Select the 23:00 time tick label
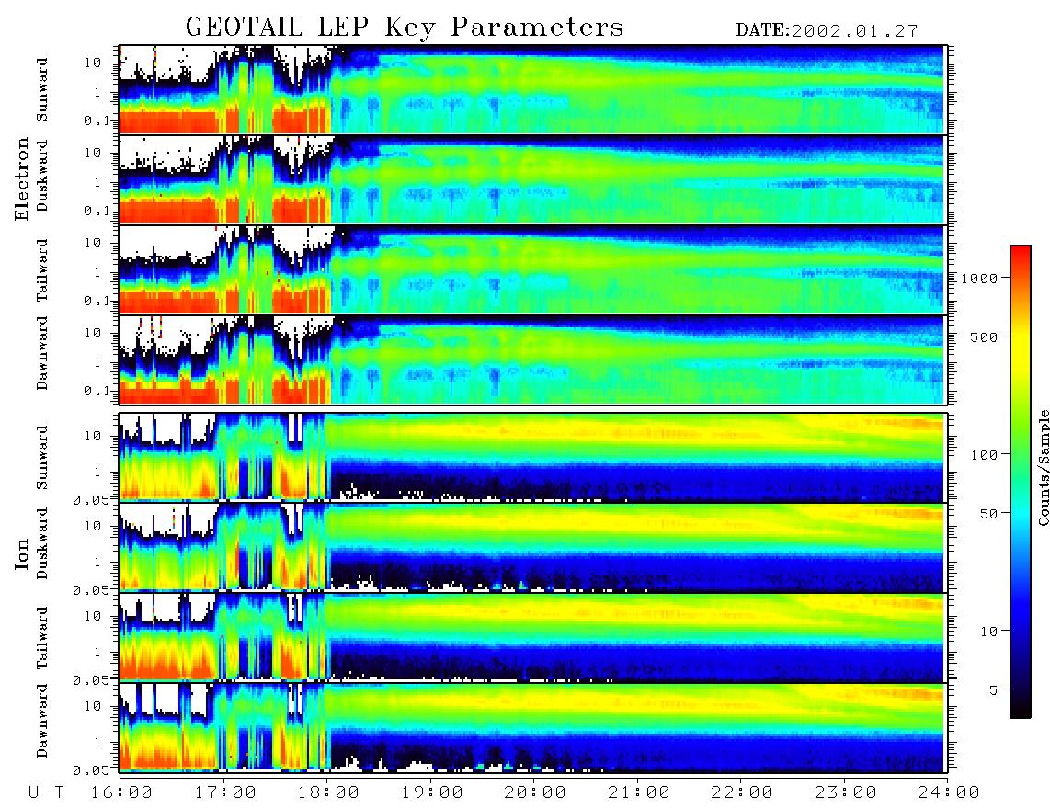This screenshot has width=1050, height=809. 846,792
